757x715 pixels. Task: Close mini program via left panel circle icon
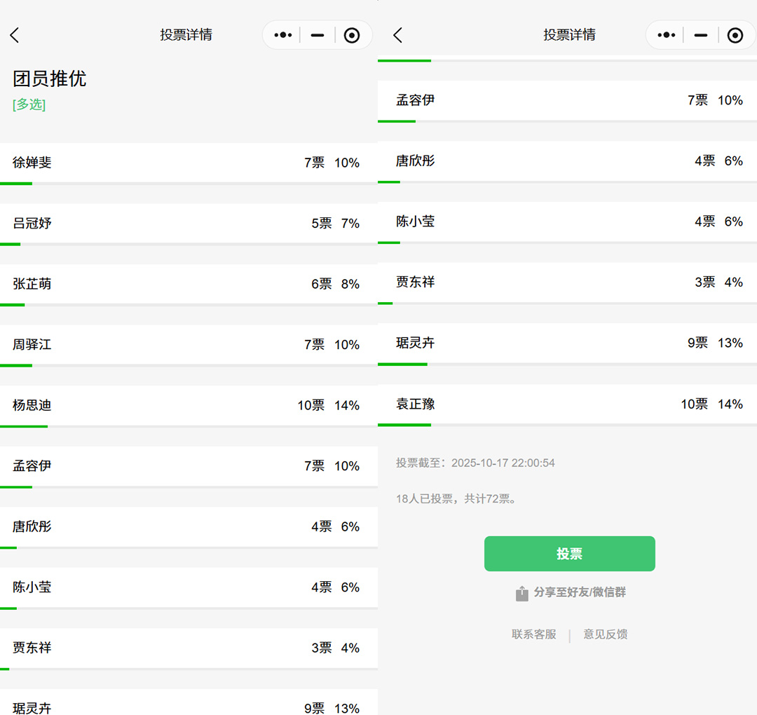(x=352, y=35)
